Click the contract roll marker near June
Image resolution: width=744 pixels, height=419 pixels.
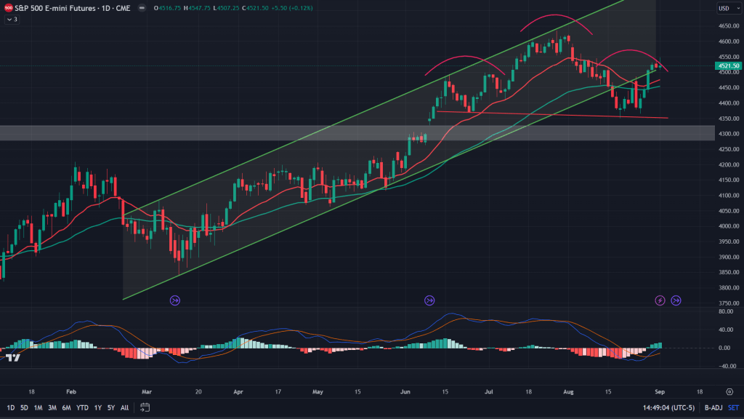point(429,300)
